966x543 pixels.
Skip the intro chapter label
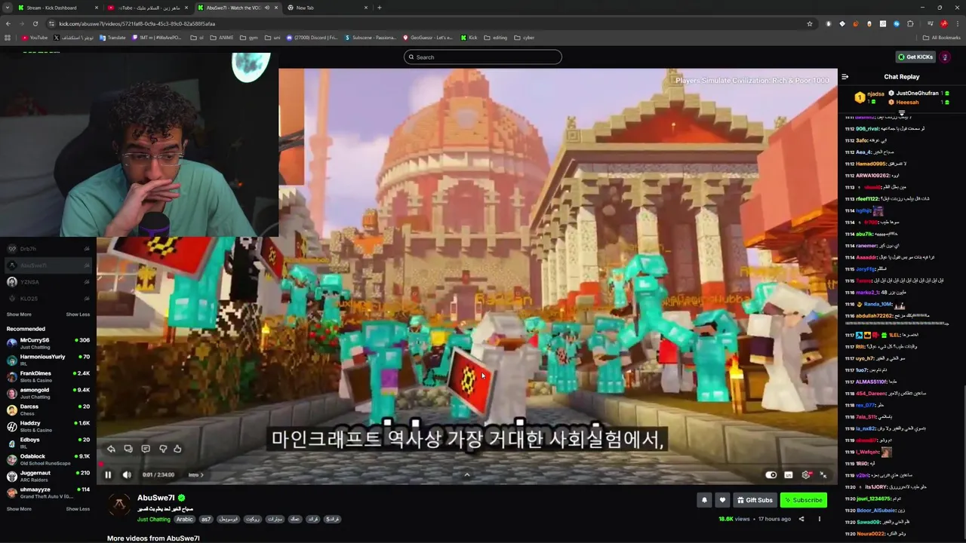(x=195, y=475)
